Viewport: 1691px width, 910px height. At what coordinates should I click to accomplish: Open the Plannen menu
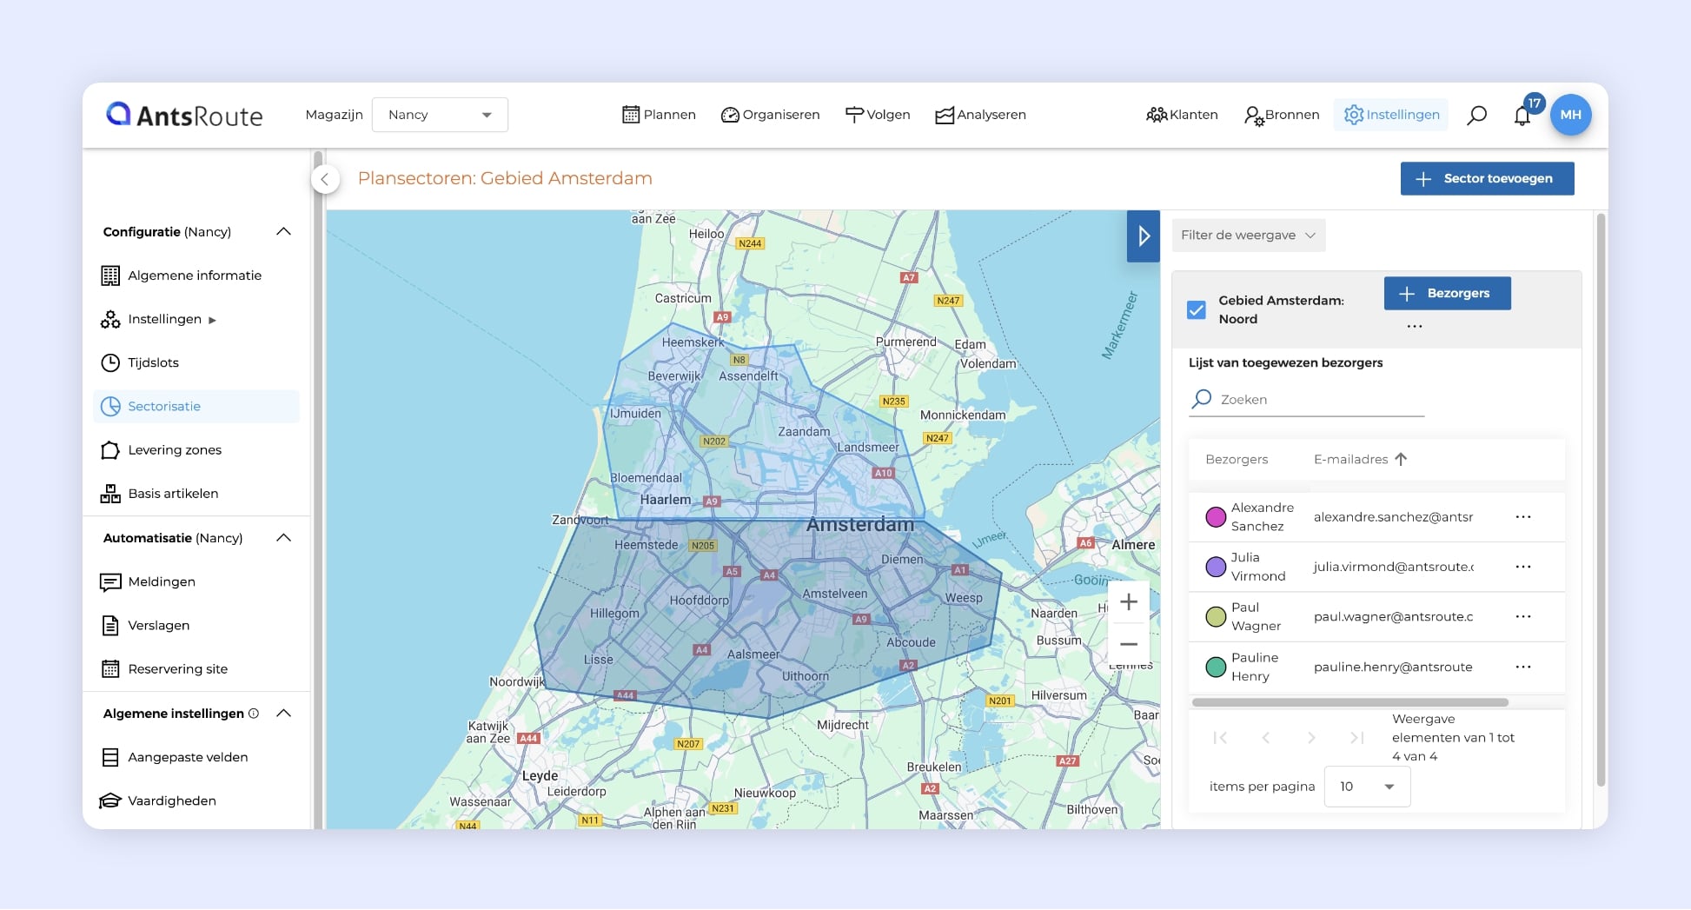coord(659,114)
